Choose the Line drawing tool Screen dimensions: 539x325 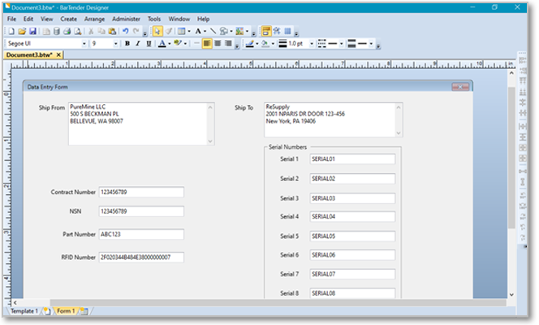(x=213, y=31)
